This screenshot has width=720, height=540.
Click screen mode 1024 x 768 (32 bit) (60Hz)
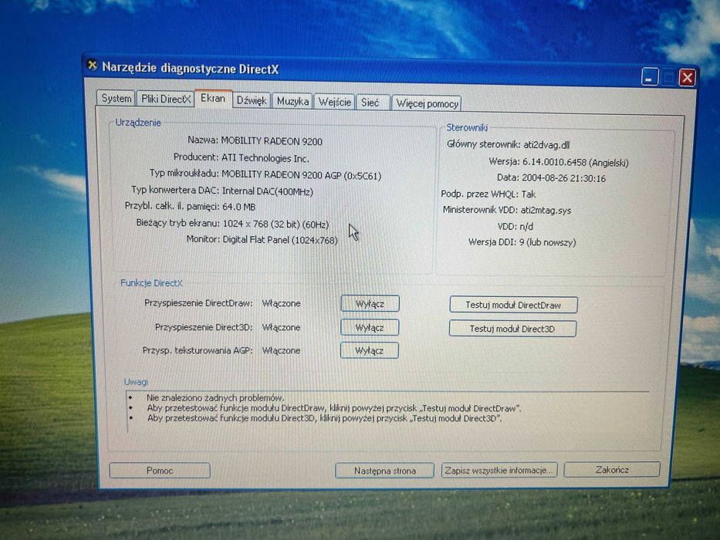(275, 224)
